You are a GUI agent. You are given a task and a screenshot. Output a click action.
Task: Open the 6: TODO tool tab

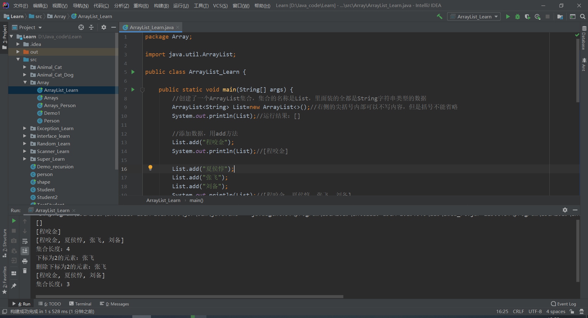click(x=50, y=304)
